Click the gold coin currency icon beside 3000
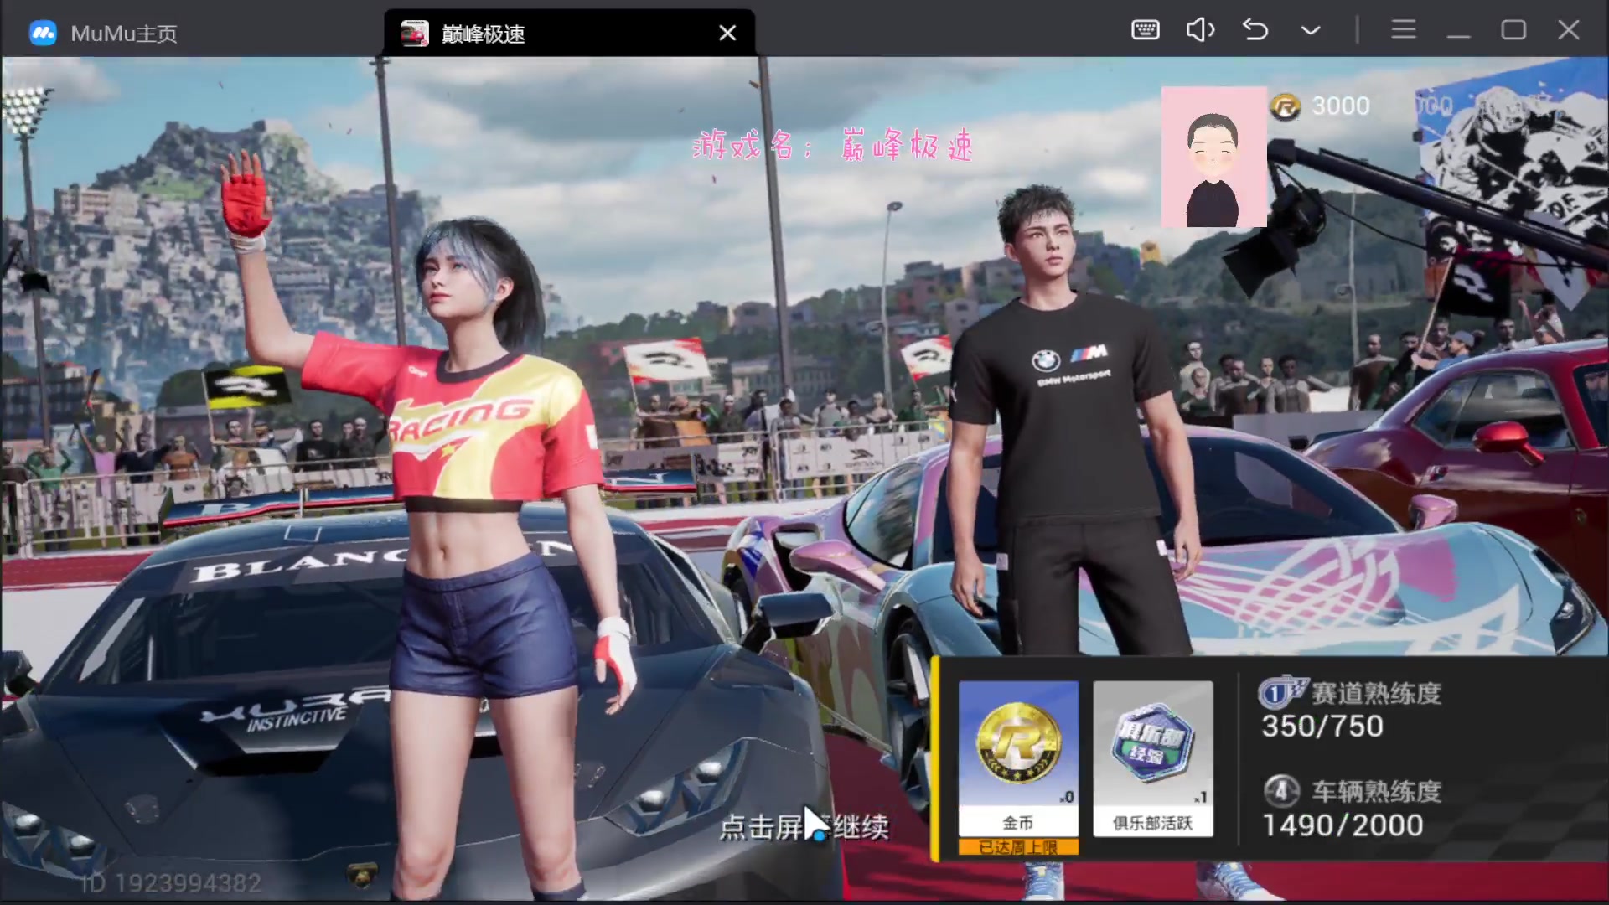Image resolution: width=1609 pixels, height=905 pixels. [x=1285, y=106]
